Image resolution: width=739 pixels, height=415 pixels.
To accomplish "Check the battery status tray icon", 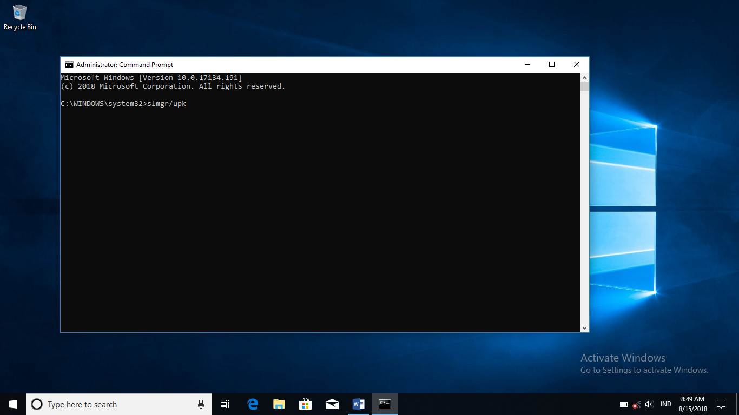I will click(624, 404).
